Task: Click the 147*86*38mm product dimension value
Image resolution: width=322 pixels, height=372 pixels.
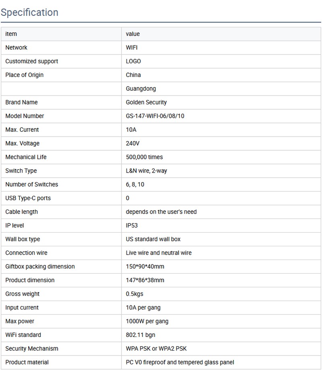Action: pos(145,281)
